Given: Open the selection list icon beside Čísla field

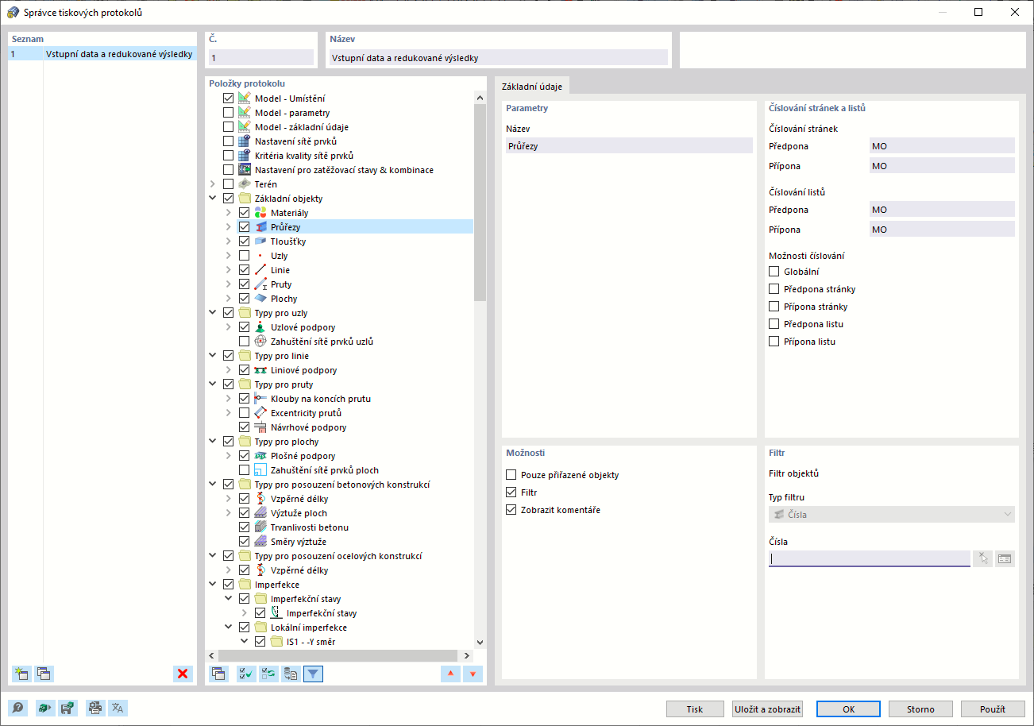Looking at the screenshot, I should (1005, 558).
